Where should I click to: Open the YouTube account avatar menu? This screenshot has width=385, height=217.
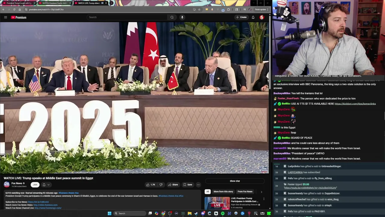click(262, 17)
